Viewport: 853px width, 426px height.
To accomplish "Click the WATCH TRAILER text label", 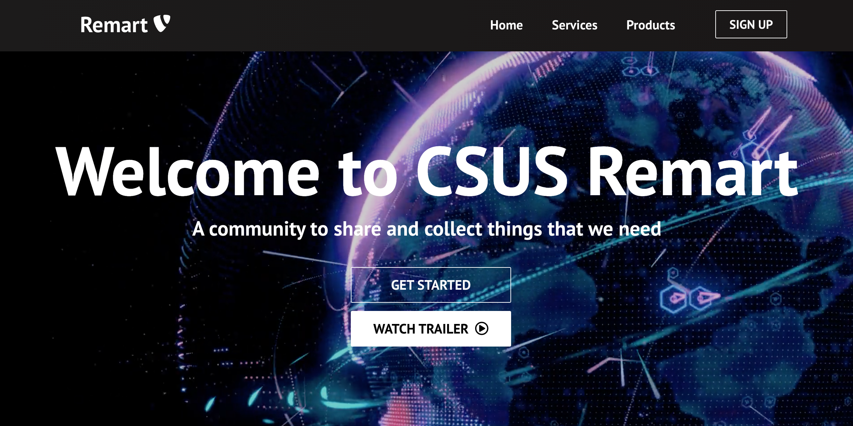I will [420, 329].
